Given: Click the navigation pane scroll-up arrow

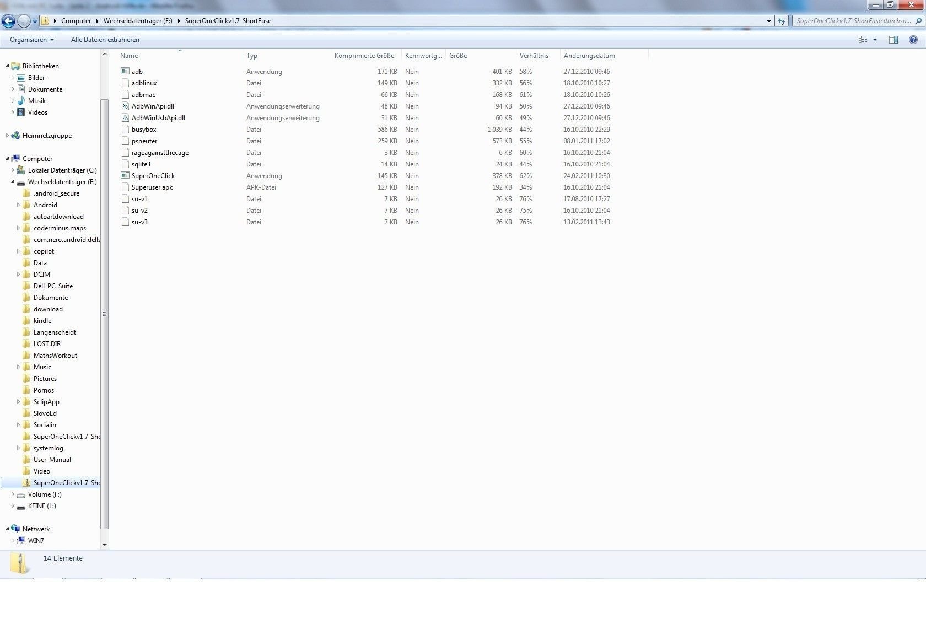Looking at the screenshot, I should 105,54.
